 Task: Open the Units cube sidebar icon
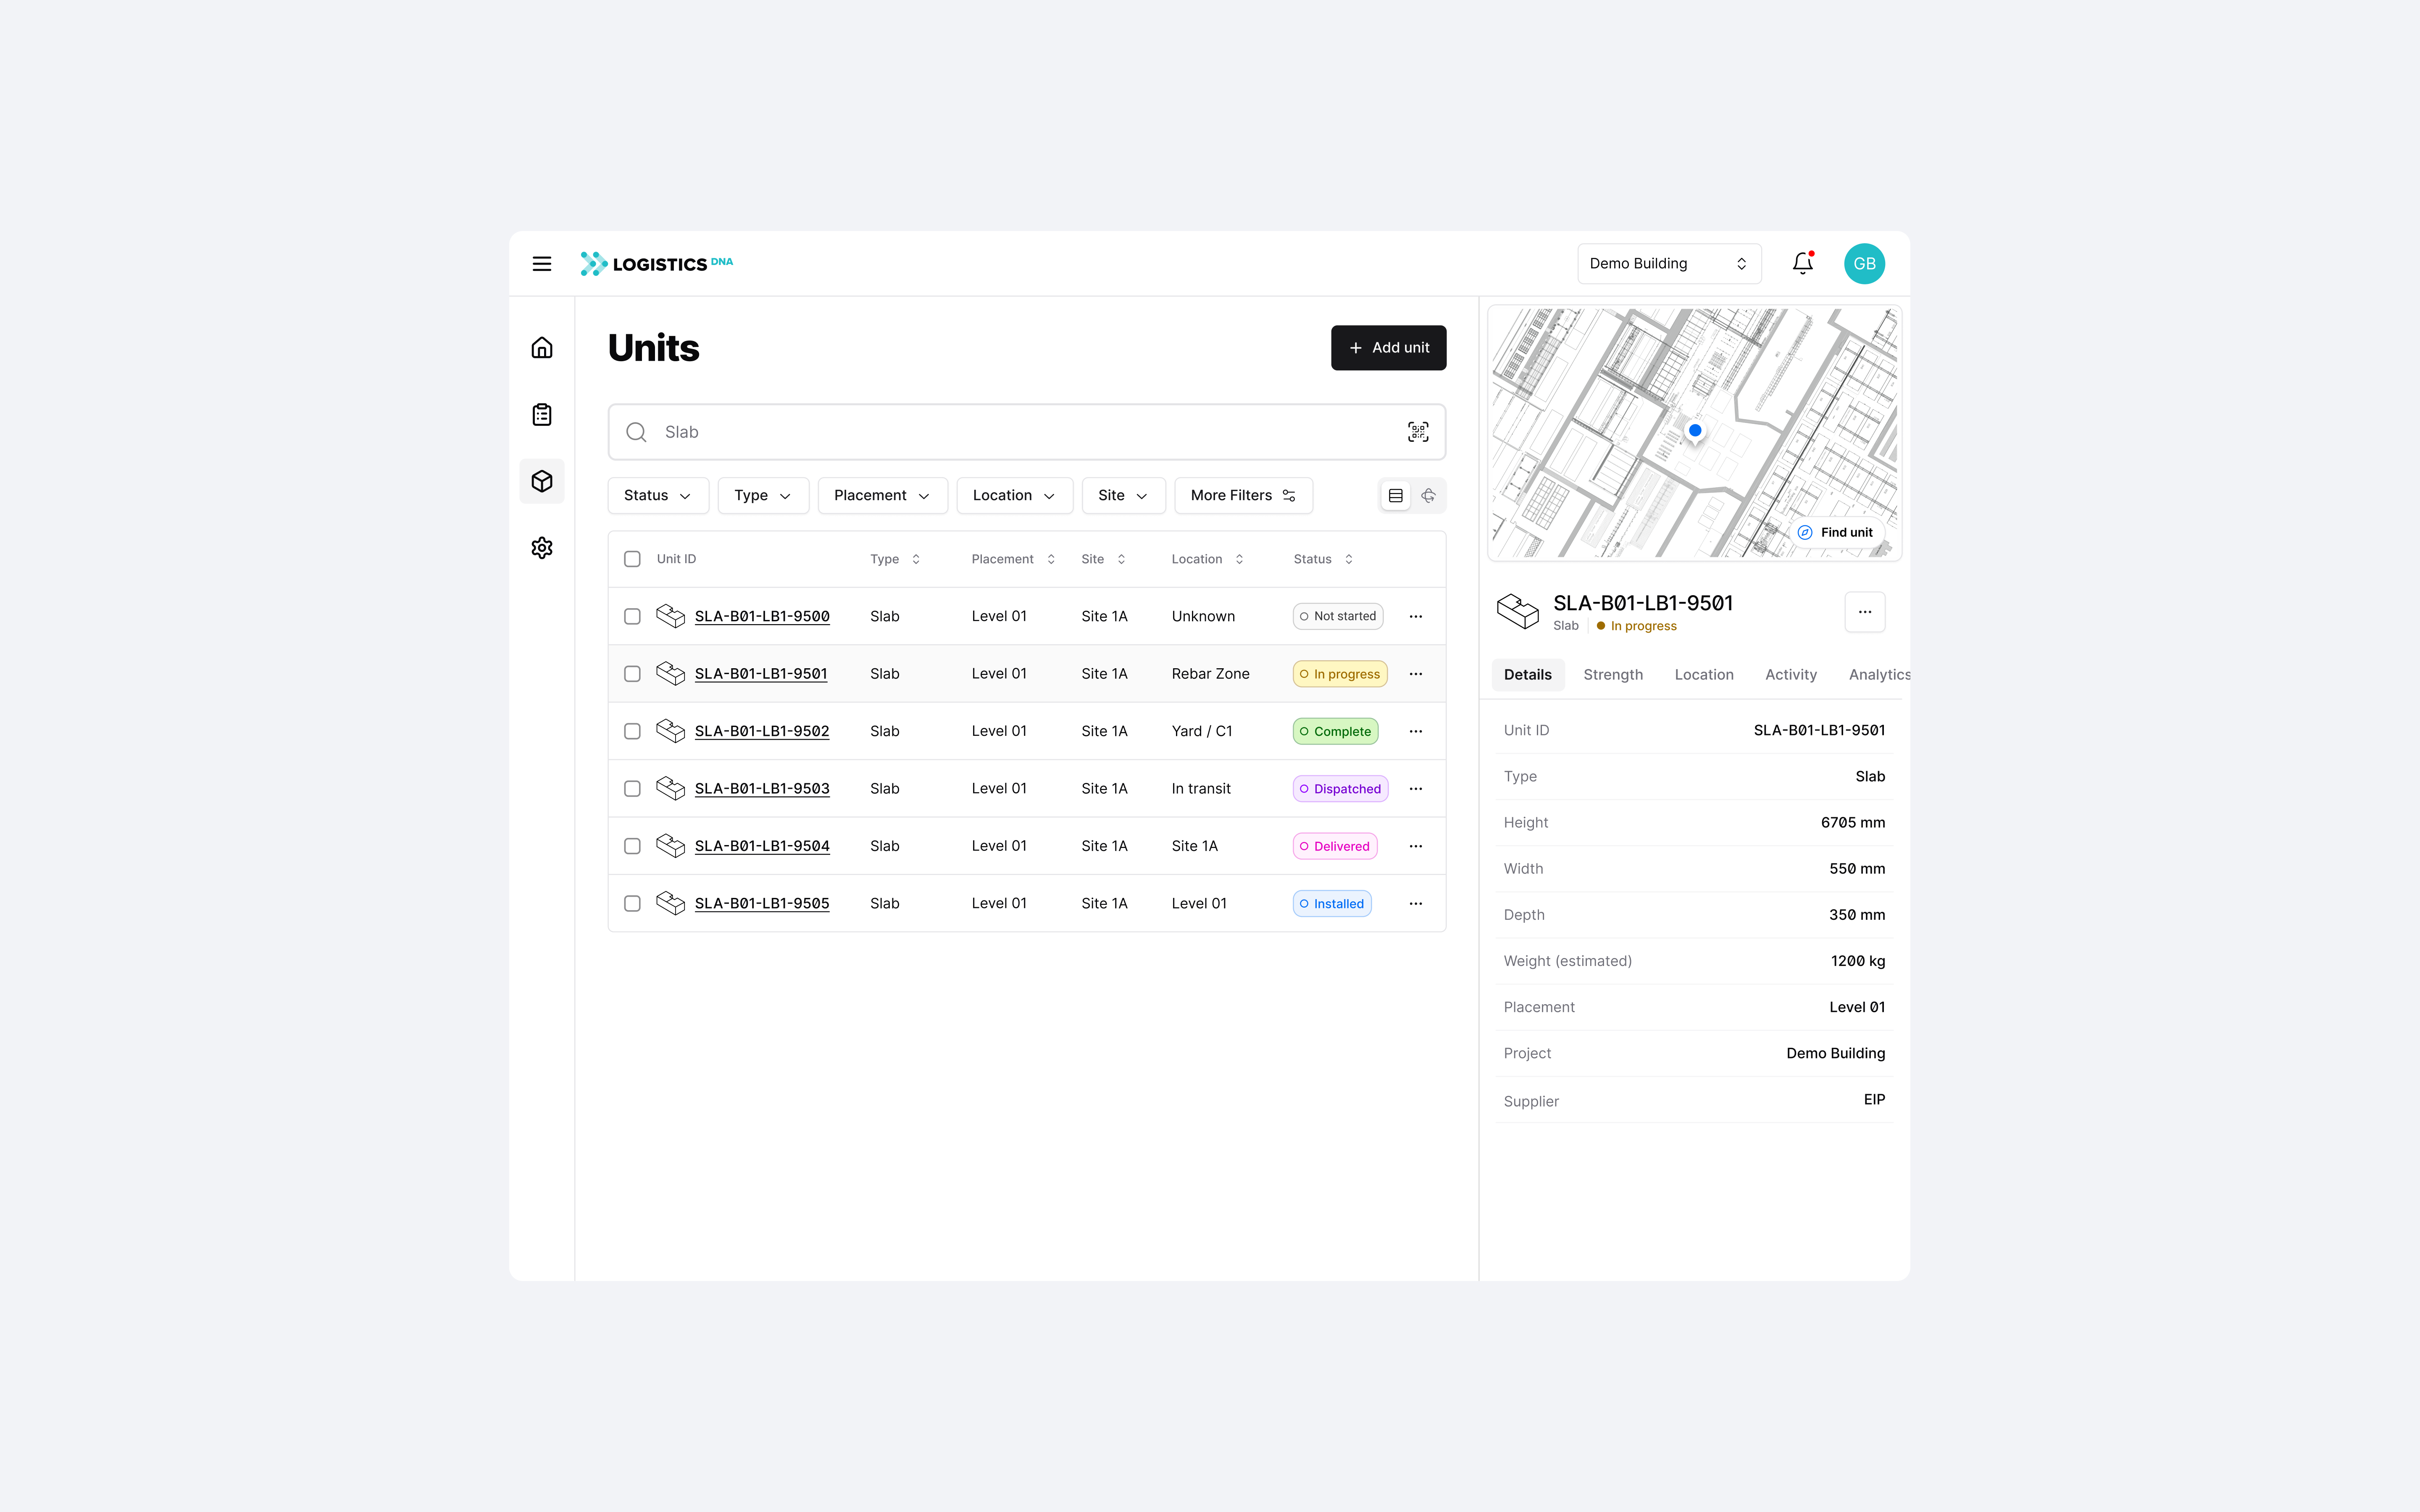coord(541,481)
